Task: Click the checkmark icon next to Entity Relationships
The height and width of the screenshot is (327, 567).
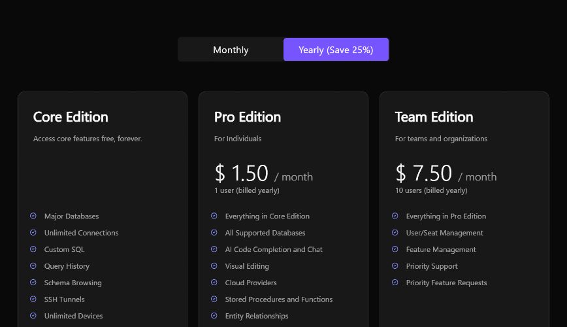Action: tap(214, 316)
